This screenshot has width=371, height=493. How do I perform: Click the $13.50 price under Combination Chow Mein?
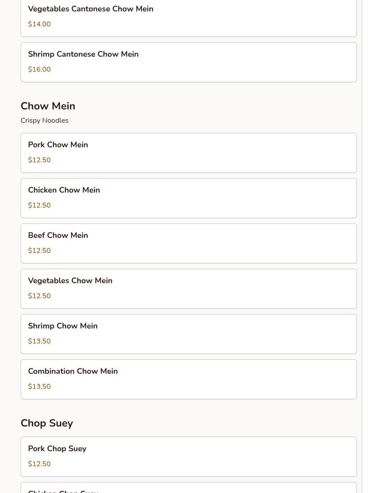click(x=39, y=387)
